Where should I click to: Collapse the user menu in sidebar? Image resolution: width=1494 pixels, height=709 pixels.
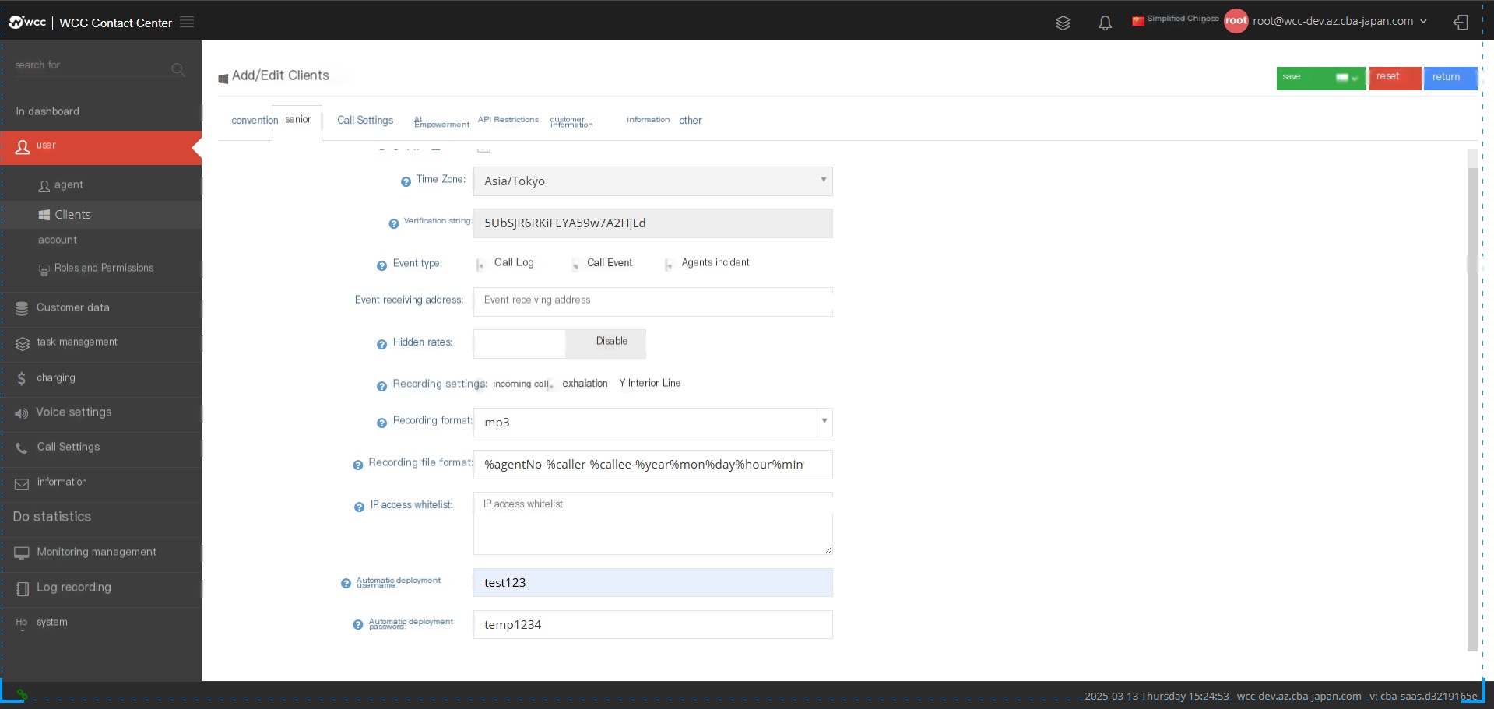[101, 147]
